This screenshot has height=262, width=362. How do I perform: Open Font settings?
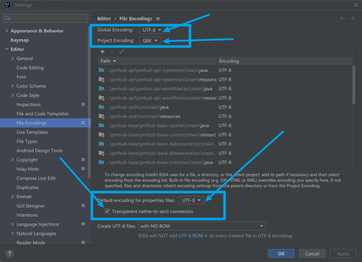pos(21,77)
